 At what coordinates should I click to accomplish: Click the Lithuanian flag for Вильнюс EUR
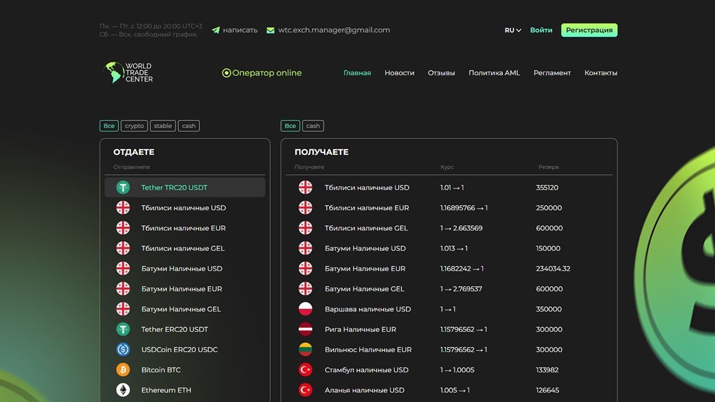coord(305,350)
